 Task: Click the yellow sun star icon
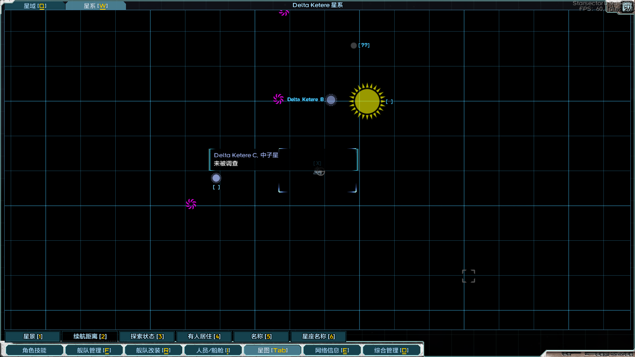[x=367, y=101]
